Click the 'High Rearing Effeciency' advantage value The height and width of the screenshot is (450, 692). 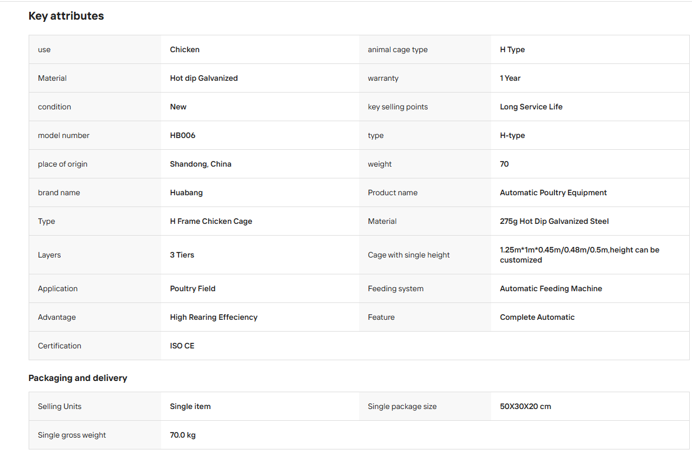click(214, 317)
